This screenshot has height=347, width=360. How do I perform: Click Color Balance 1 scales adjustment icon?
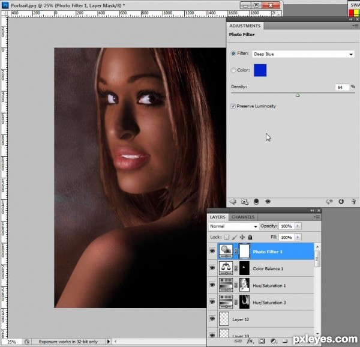[226, 268]
